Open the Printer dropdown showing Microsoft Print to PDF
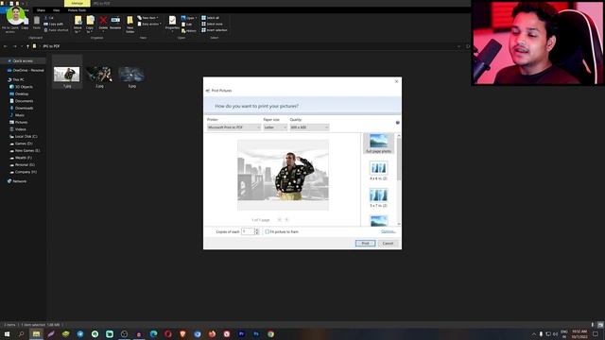605x340 pixels. click(x=233, y=127)
